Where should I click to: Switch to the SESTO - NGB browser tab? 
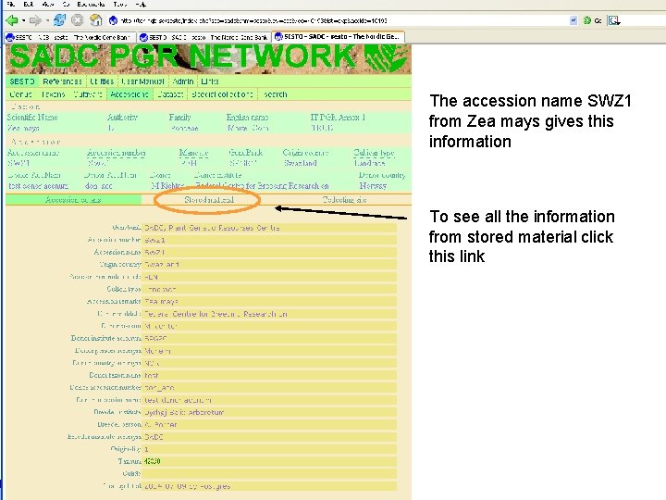coord(70,37)
